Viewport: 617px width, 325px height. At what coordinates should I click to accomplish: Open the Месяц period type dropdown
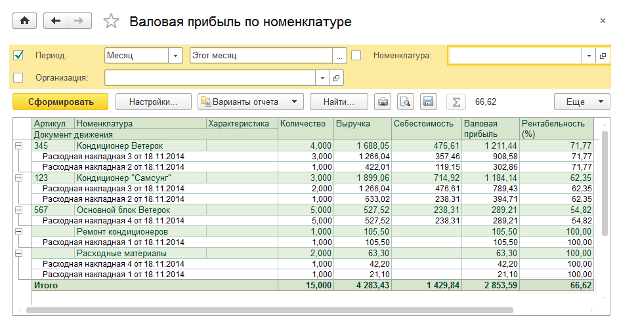[175, 56]
